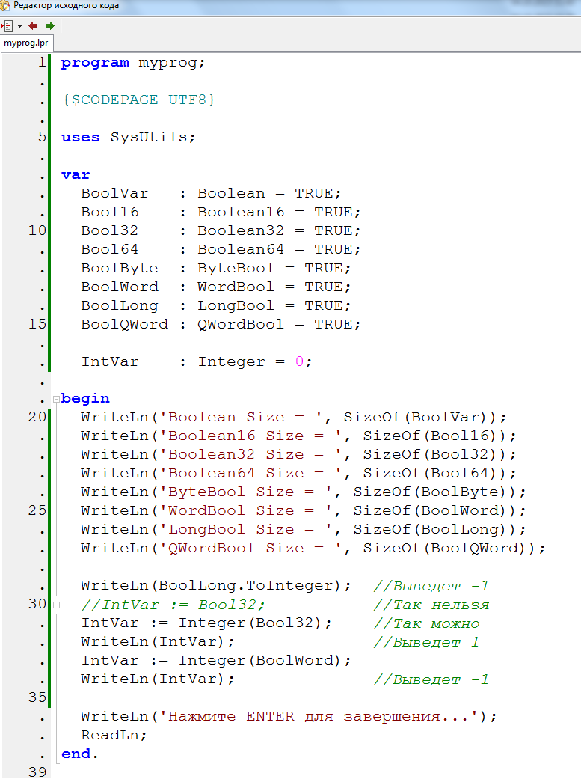This screenshot has width=581, height=779.
Task: Click the '//Выведет 1' comment
Action: [x=426, y=642]
